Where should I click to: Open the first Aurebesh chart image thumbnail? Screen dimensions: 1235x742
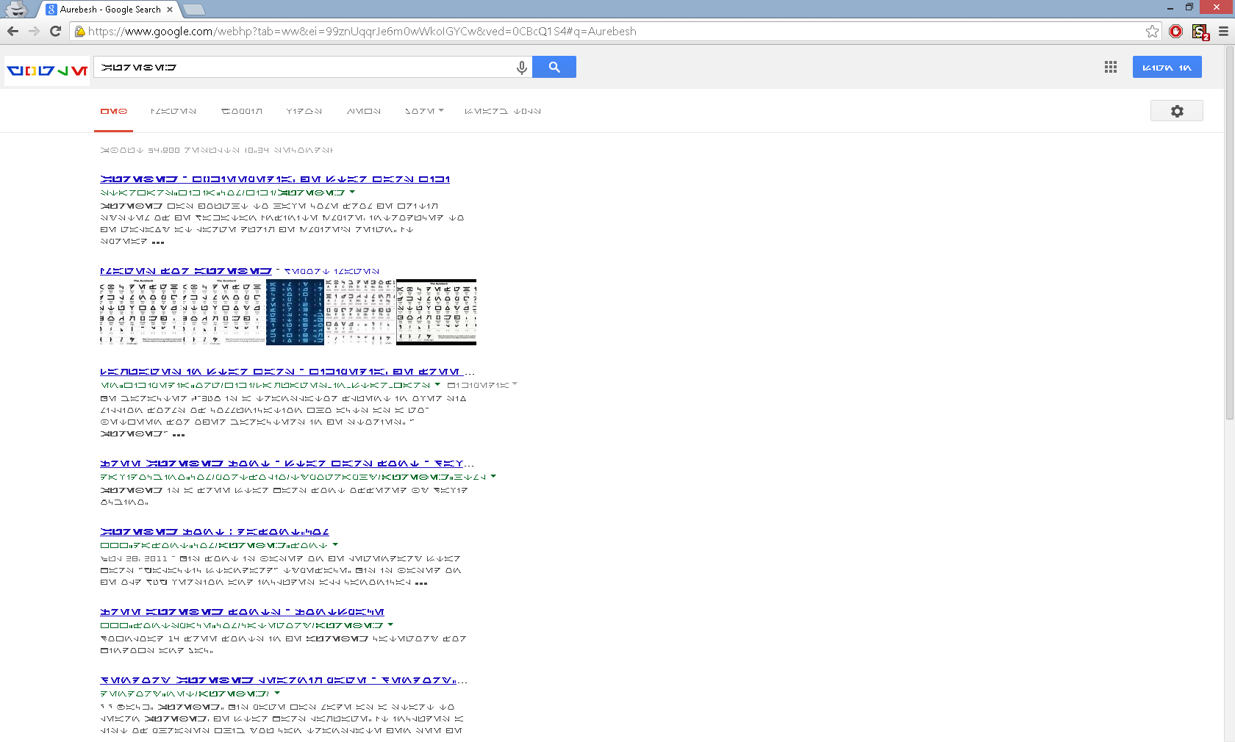tap(141, 312)
